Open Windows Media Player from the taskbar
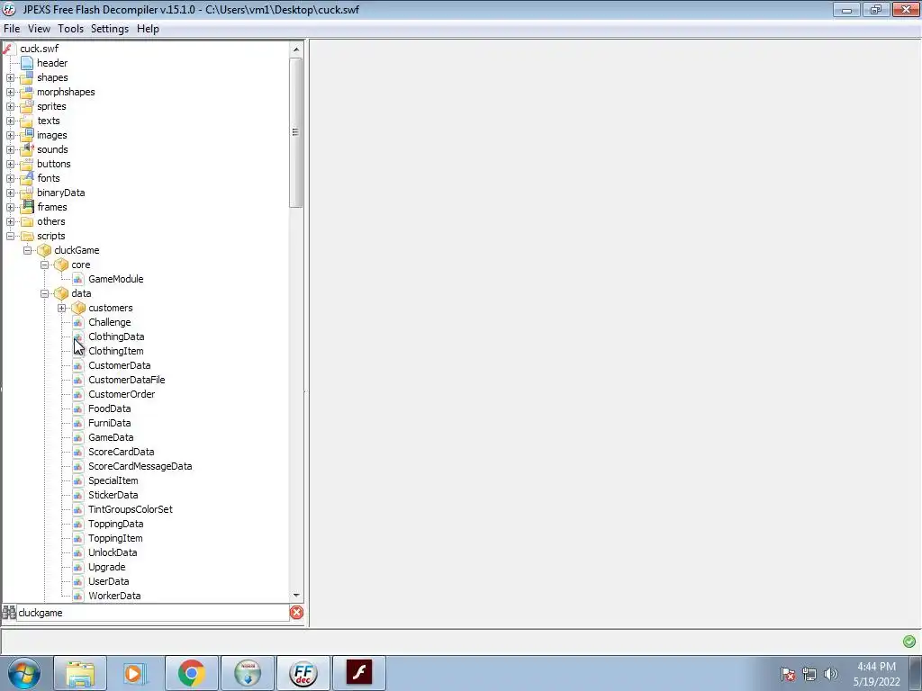Screen dimensions: 922x691 tap(136, 673)
